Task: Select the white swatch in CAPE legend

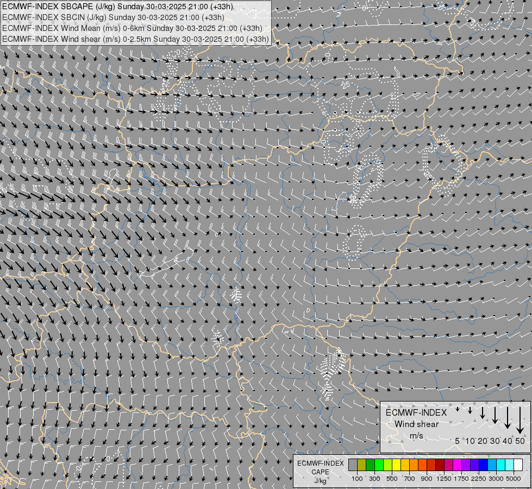Action: pos(518,465)
